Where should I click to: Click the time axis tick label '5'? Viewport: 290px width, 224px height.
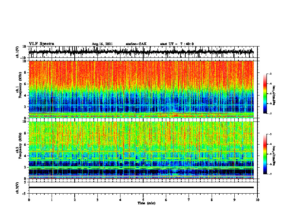143,200
